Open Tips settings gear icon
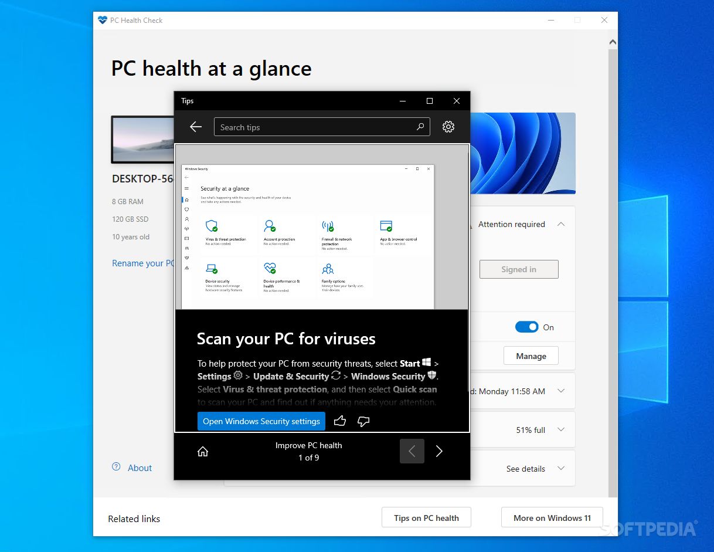This screenshot has height=552, width=714. point(448,127)
